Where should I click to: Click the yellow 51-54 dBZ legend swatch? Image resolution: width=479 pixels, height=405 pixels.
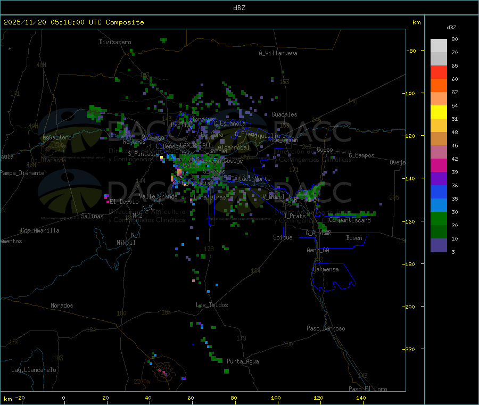tap(439, 112)
